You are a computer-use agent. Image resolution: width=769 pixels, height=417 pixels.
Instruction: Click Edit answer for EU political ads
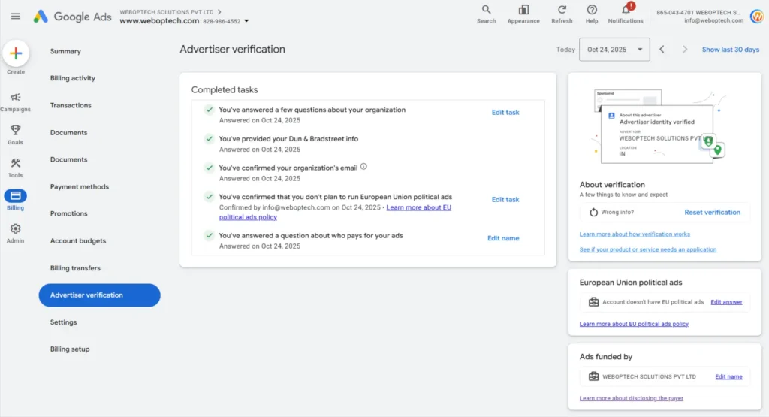(x=726, y=302)
